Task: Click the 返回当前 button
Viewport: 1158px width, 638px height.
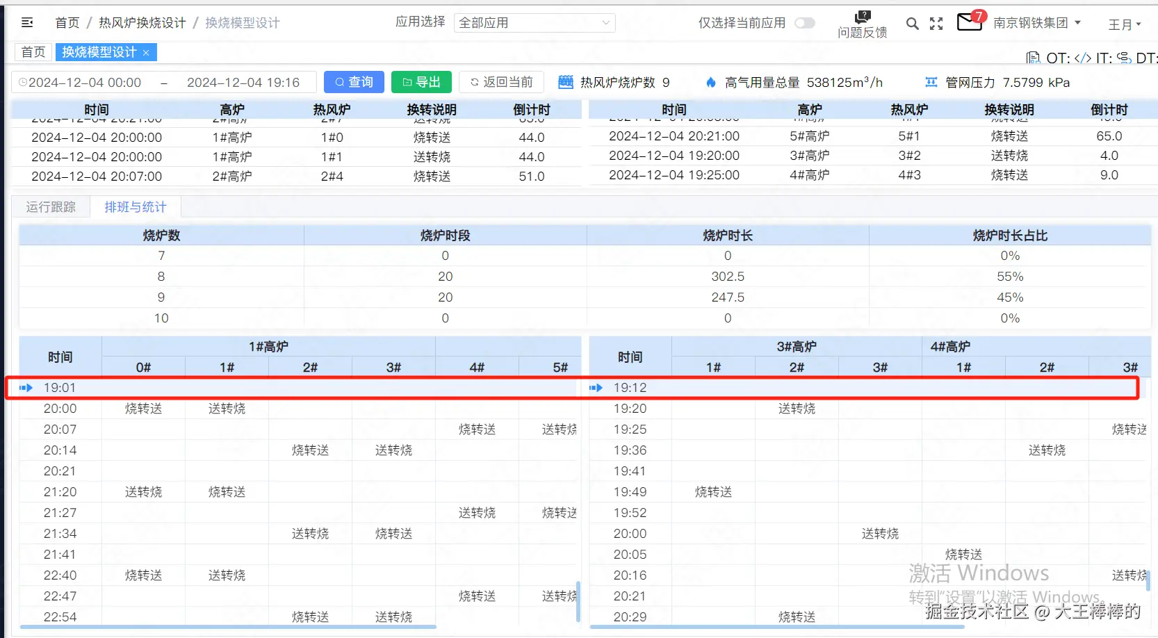Action: [501, 82]
